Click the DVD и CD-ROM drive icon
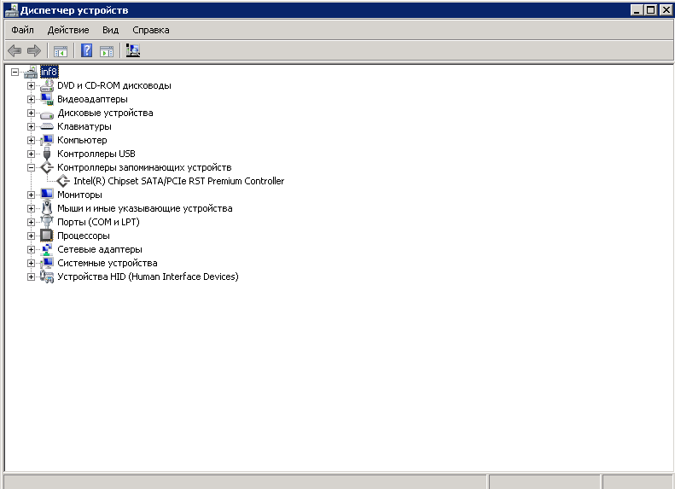 [x=46, y=85]
